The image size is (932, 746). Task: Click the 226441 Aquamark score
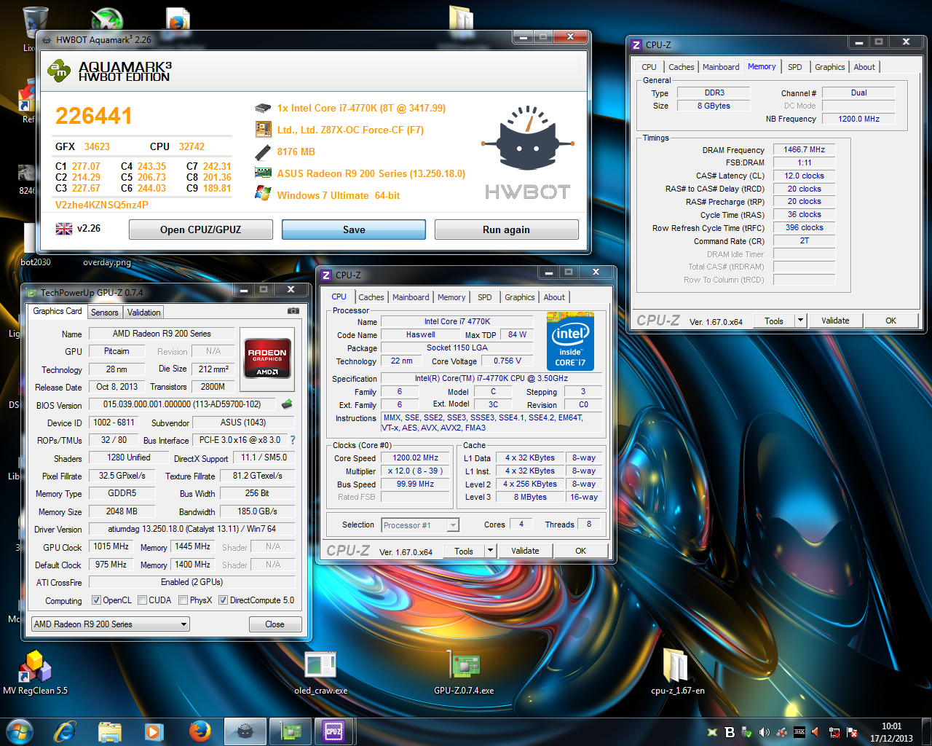click(x=94, y=116)
